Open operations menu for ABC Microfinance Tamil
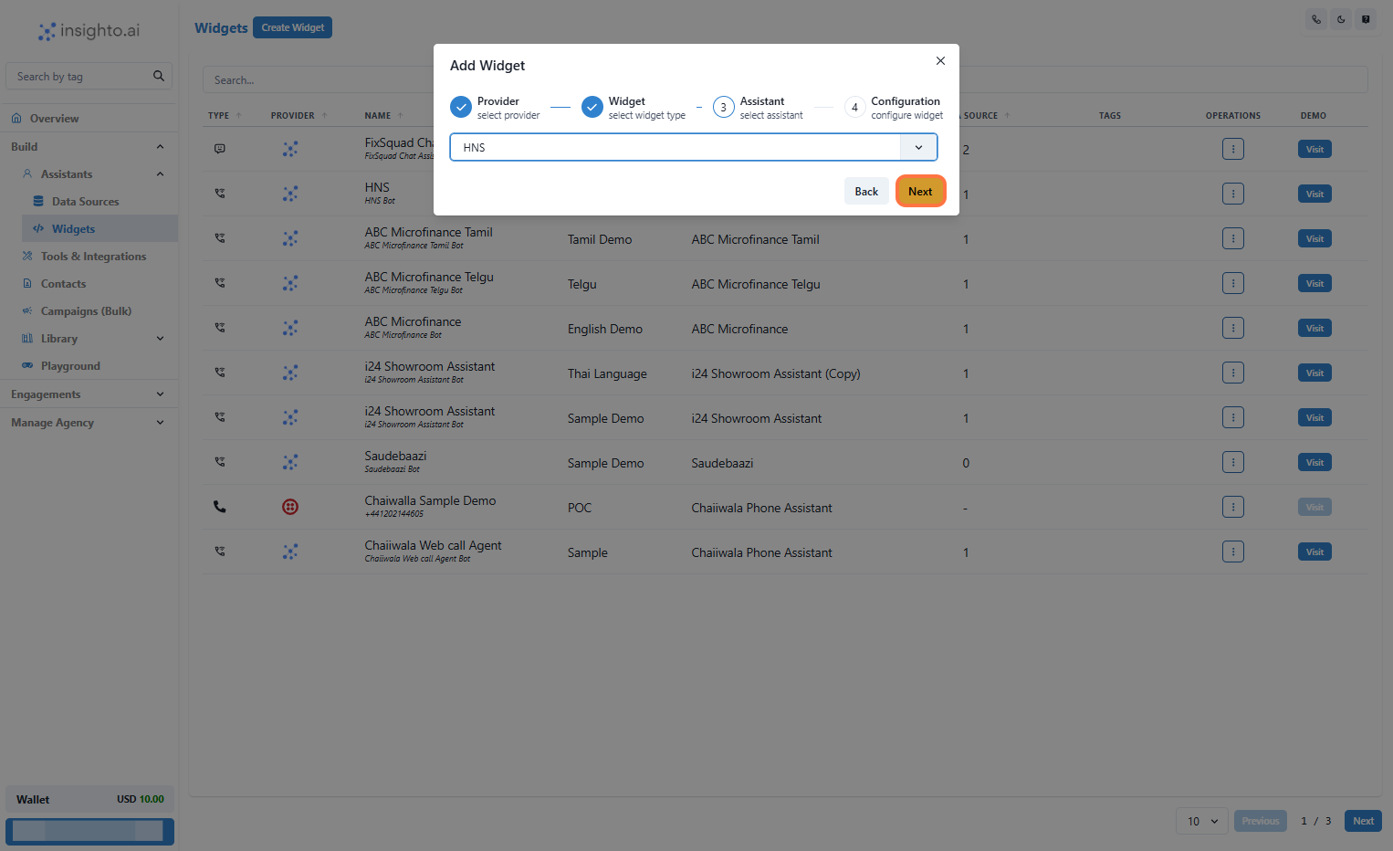The height and width of the screenshot is (851, 1393). coord(1233,238)
